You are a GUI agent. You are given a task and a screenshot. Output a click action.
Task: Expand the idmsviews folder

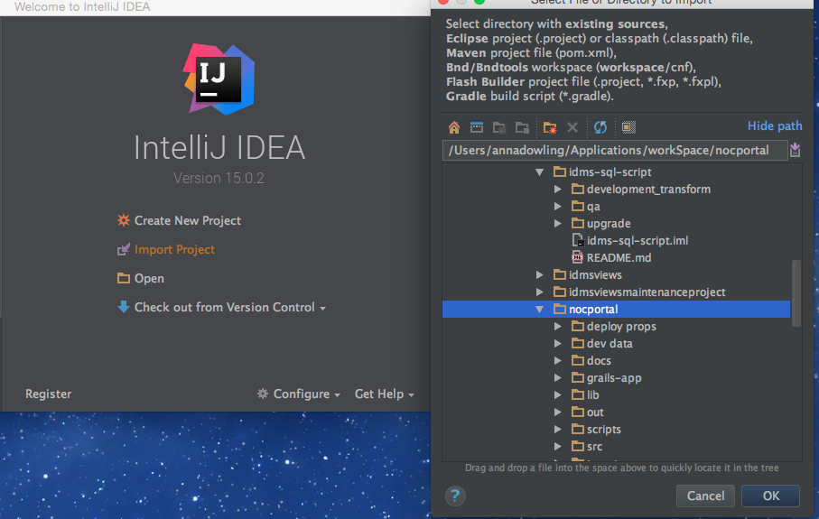click(540, 275)
